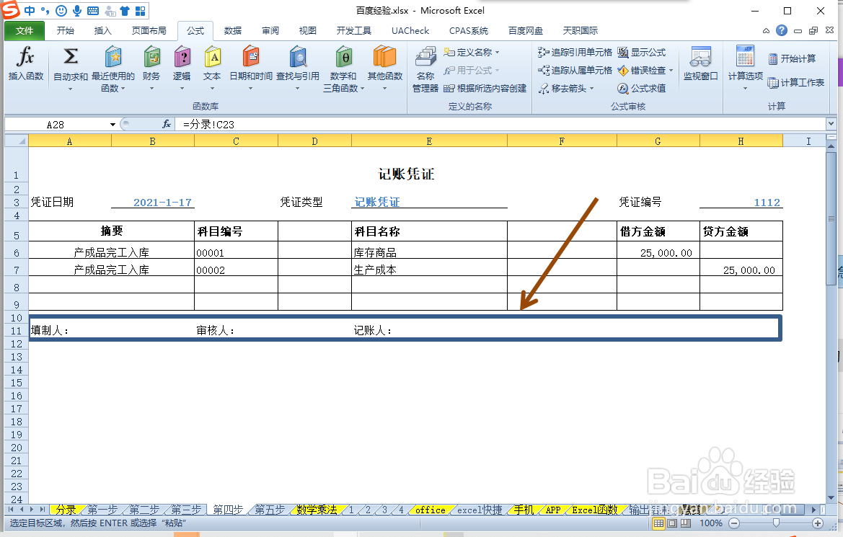Open the Insert Function (插入函数) dialog
843x537 pixels.
(25, 63)
